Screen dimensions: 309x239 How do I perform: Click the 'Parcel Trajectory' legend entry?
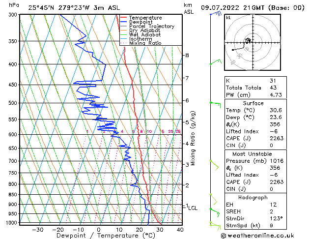point(152,26)
